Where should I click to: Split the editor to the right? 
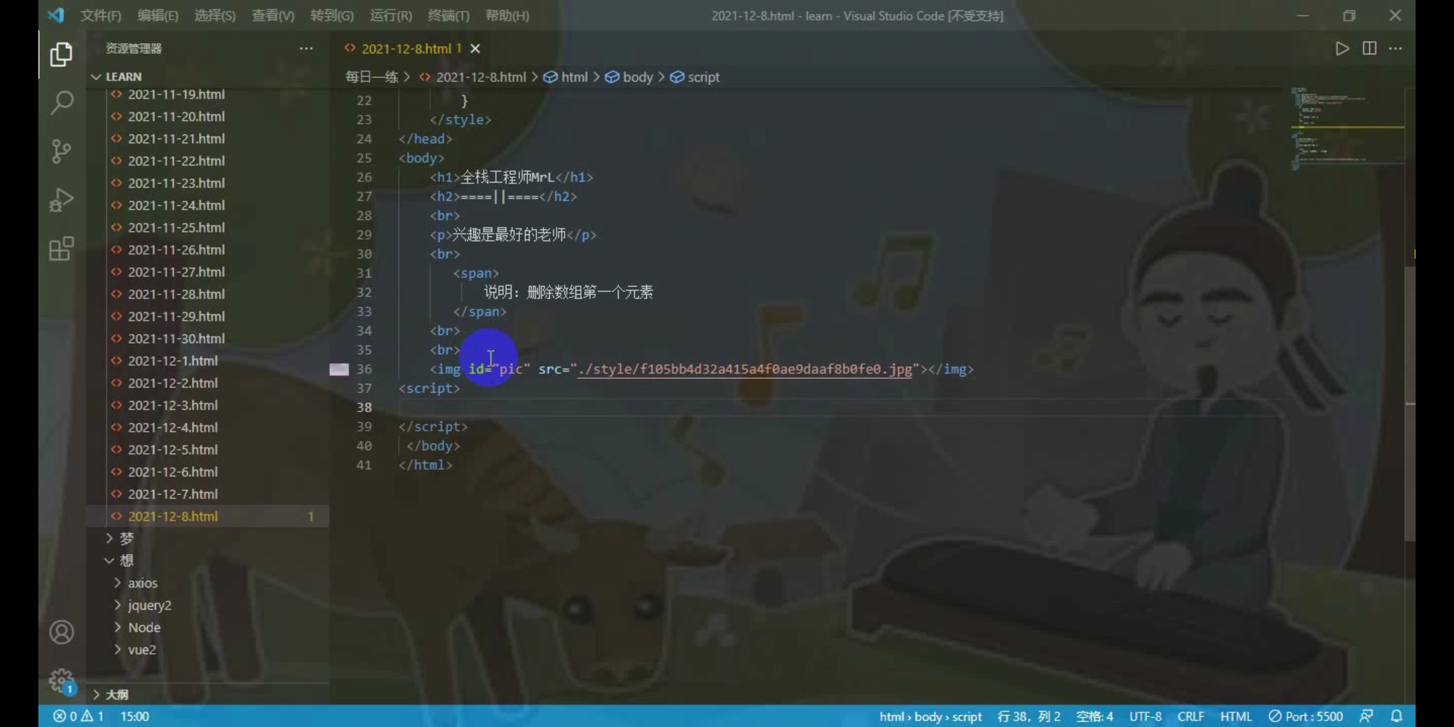tap(1369, 48)
